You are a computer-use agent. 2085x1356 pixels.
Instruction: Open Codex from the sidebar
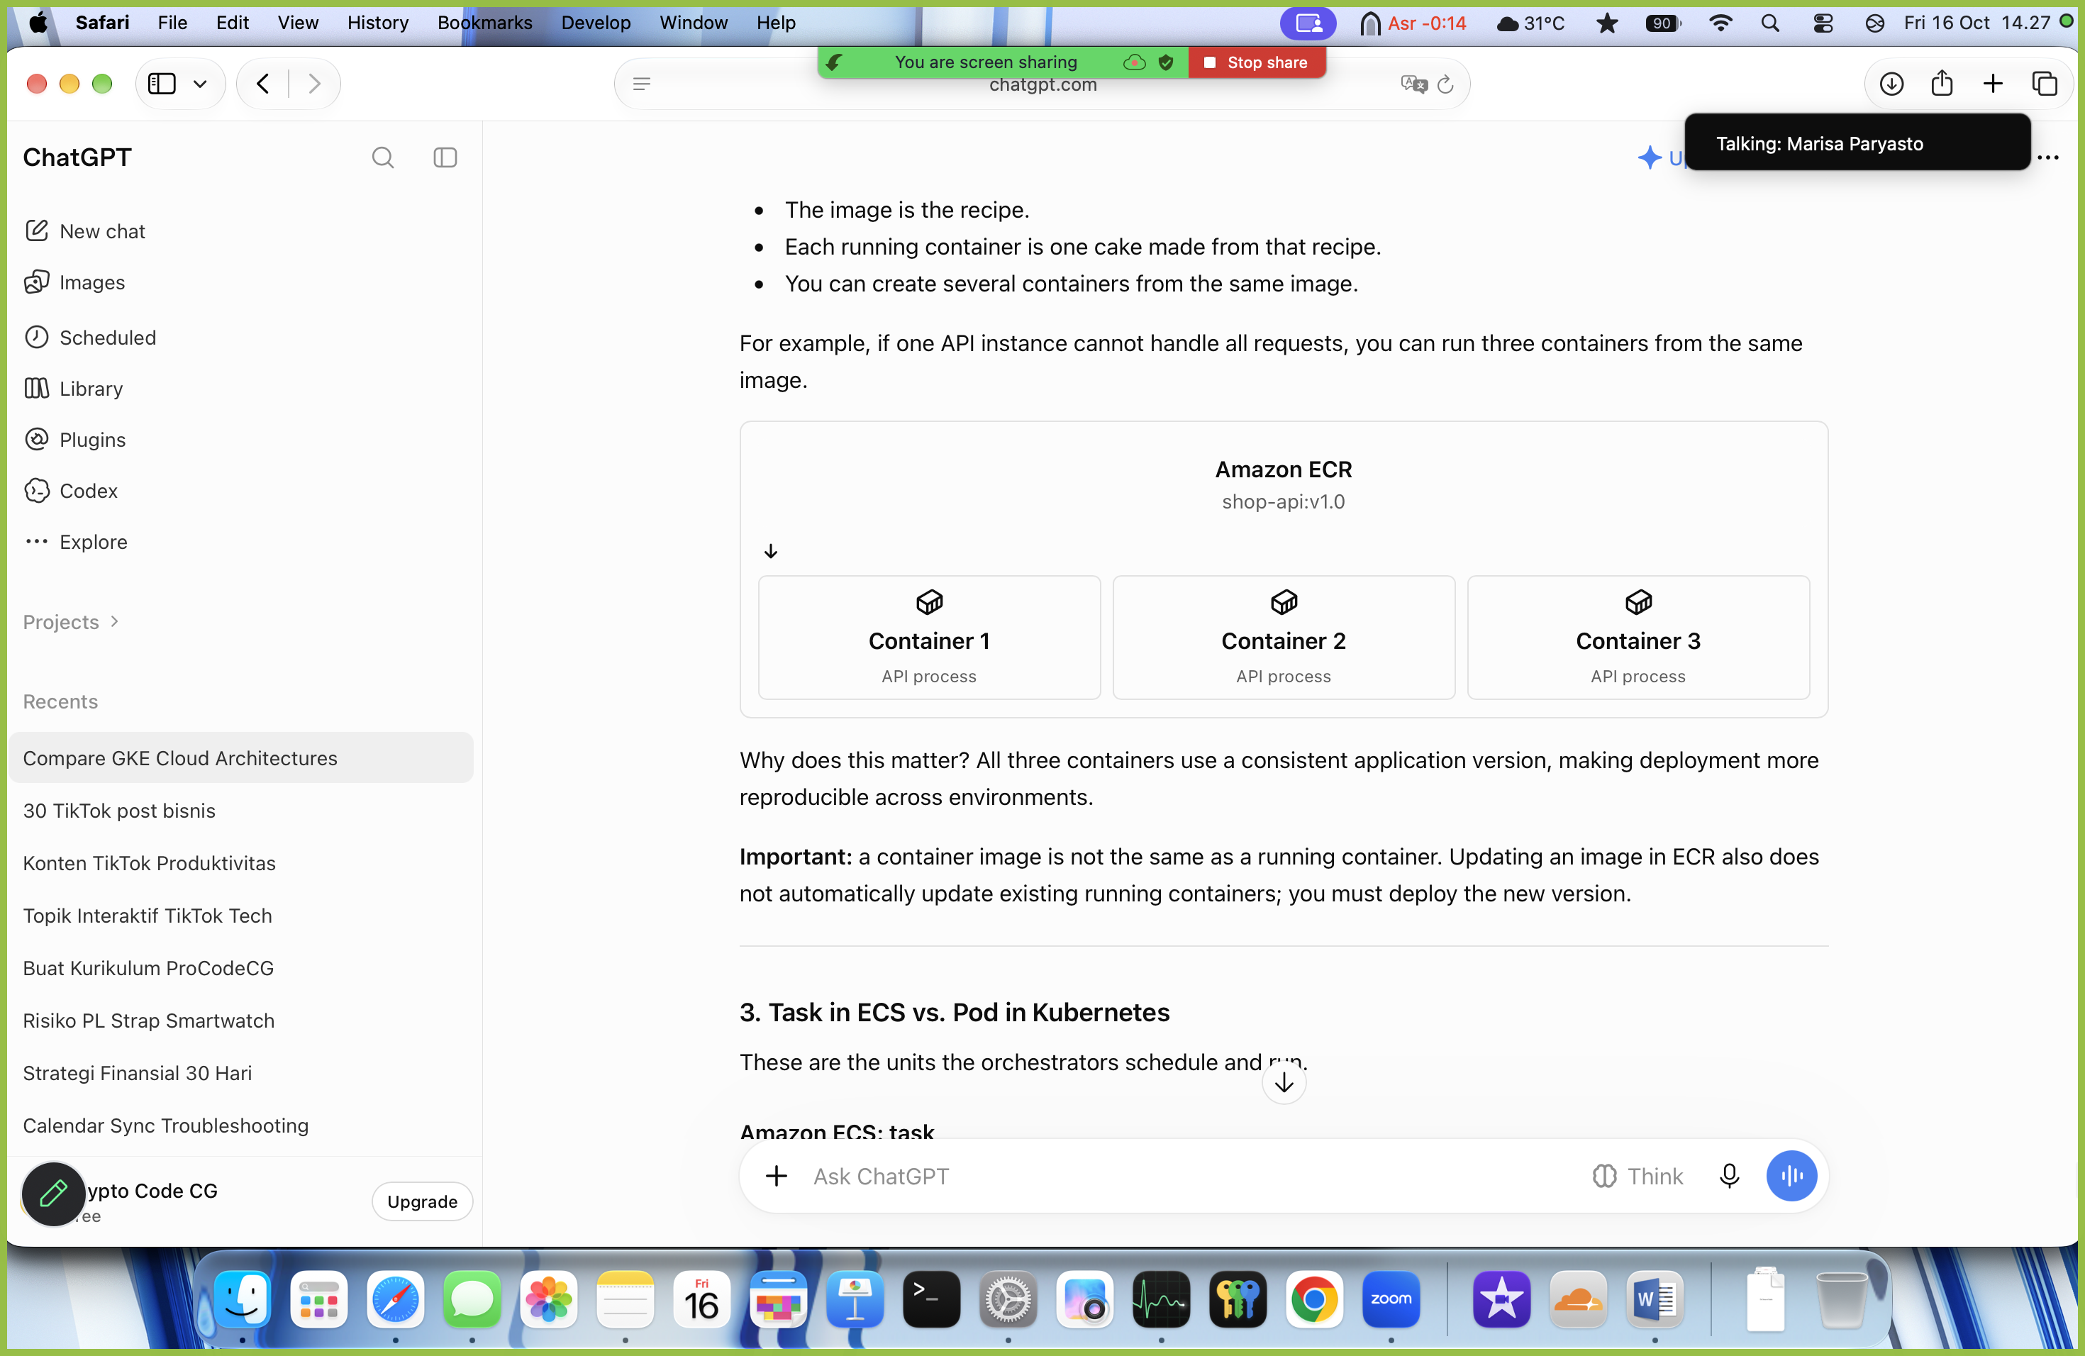coord(71,491)
